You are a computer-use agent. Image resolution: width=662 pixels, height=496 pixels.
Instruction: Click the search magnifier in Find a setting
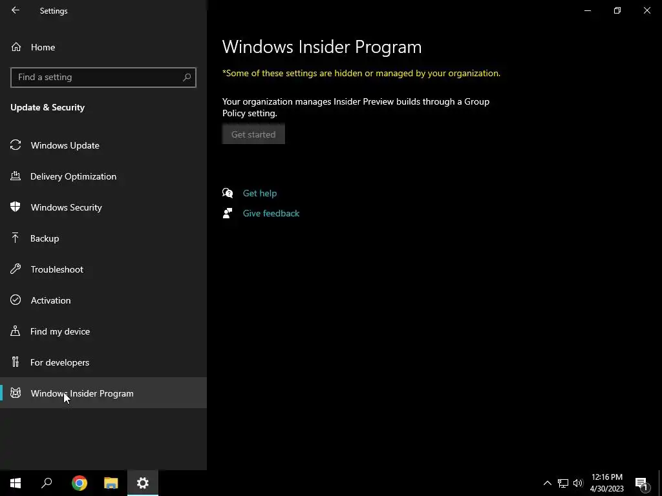click(187, 77)
